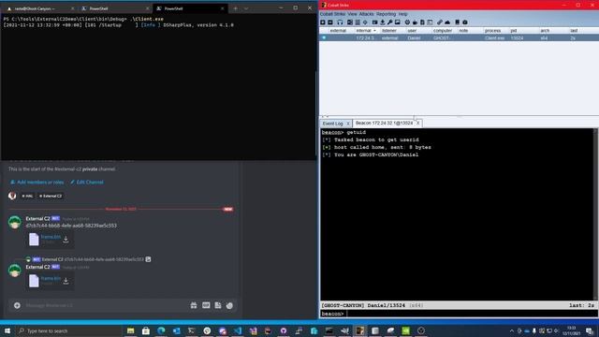The height and width of the screenshot is (337, 599).
Task: Click the About cube icon in toolbar
Action: coord(465,22)
